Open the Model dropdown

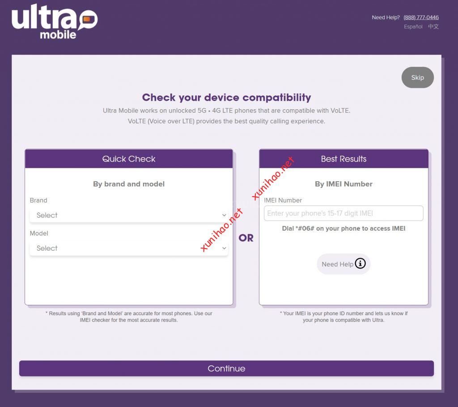tap(129, 248)
